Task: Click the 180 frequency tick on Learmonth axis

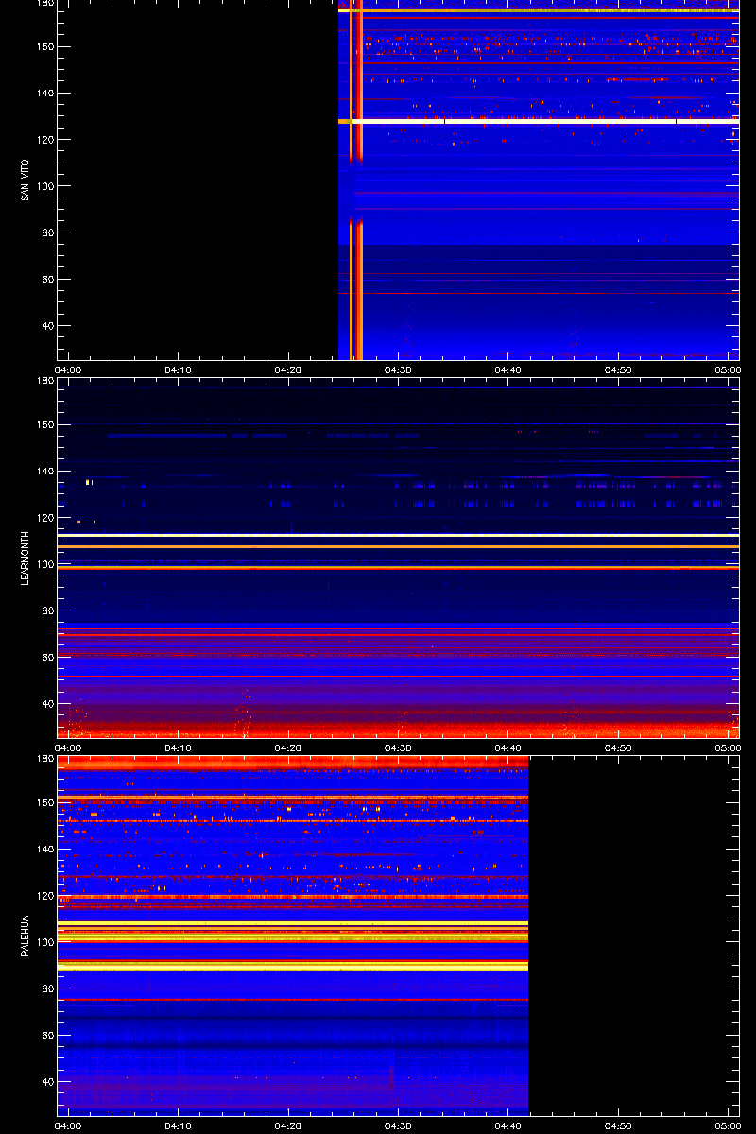Action: pos(46,381)
